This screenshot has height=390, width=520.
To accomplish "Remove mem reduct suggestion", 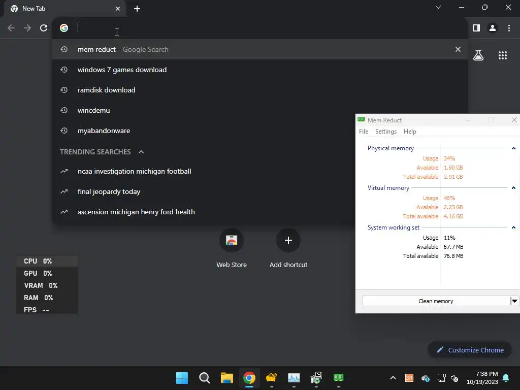I will coord(458,49).
